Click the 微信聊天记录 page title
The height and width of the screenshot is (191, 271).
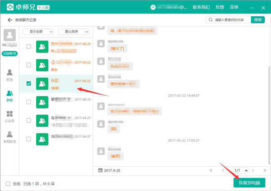[26, 20]
